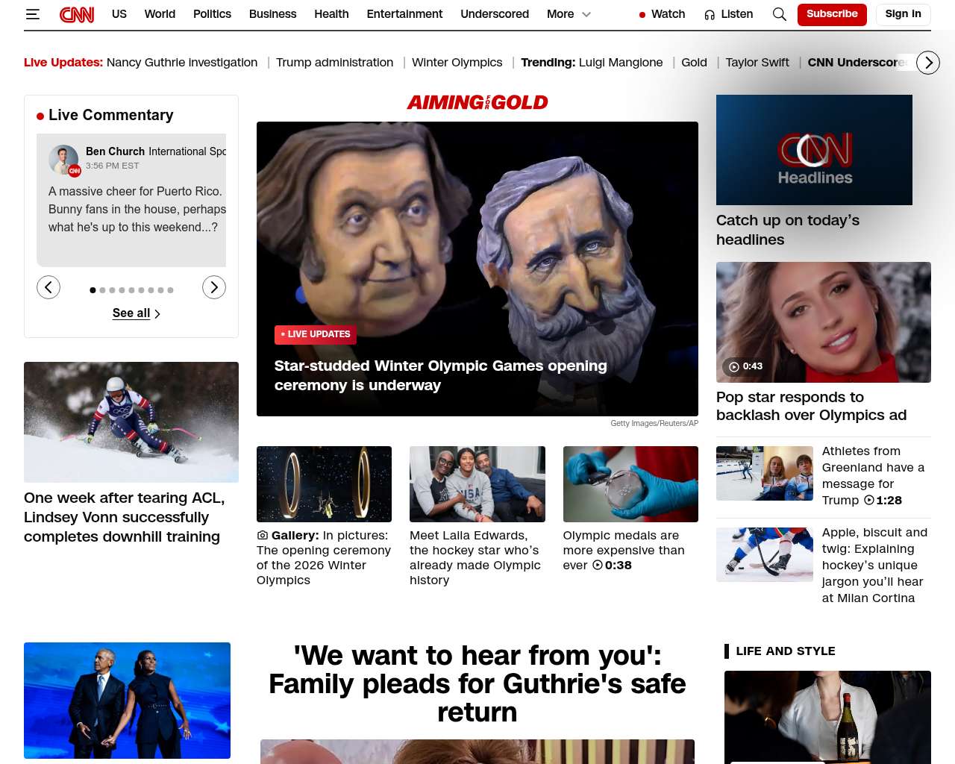Open the CNN Headlines thumbnail
Screen dimensions: 955x764
coord(814,150)
